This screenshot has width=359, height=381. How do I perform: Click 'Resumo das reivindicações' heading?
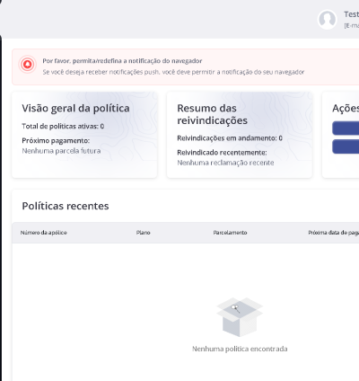tap(213, 114)
